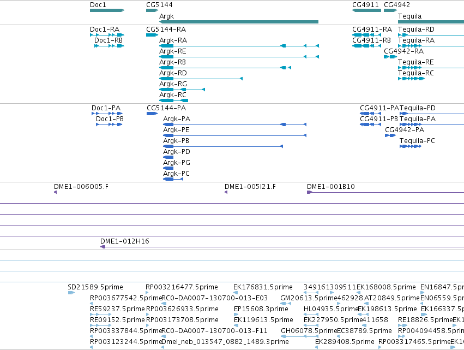Click transcript CG5144-RA

(166, 29)
